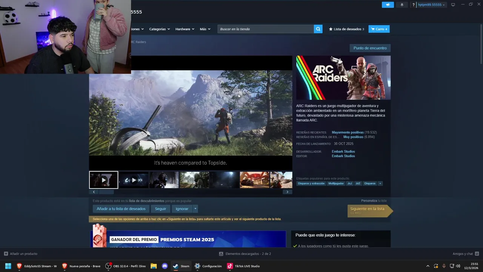Click the ARC Raiders capsule header image

click(343, 78)
